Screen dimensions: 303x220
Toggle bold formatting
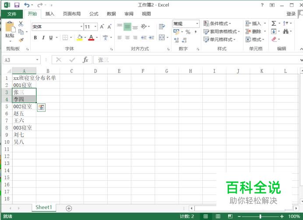click(x=35, y=38)
